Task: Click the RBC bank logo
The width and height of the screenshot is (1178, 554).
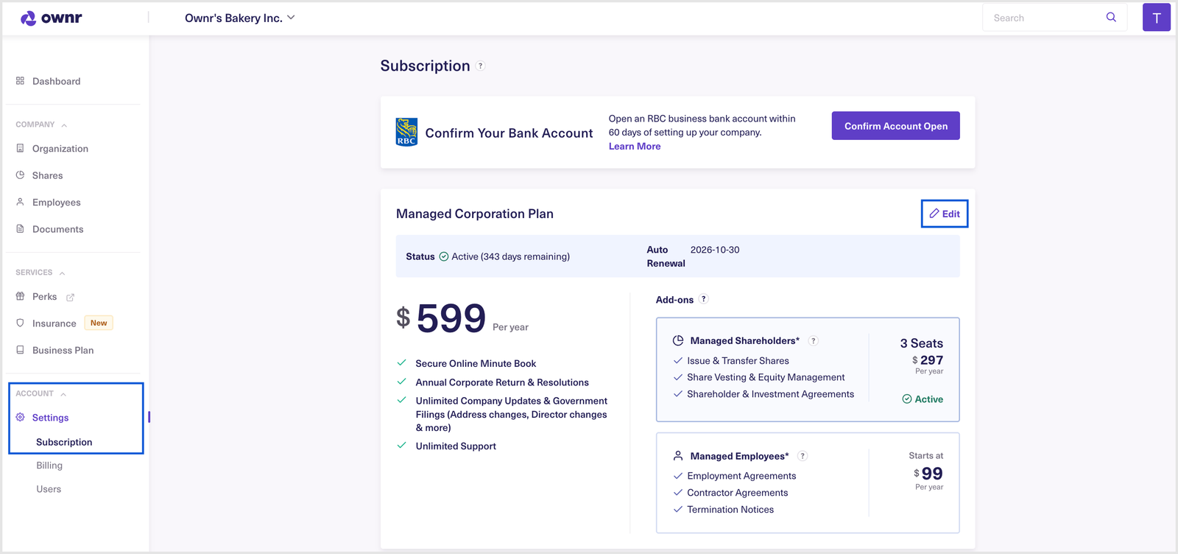Action: pyautogui.click(x=406, y=132)
